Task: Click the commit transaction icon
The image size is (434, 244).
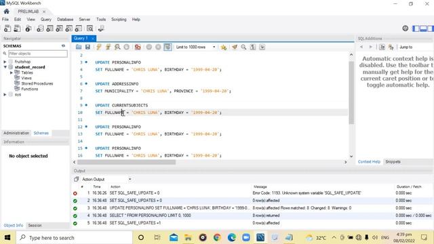Action: [149, 47]
